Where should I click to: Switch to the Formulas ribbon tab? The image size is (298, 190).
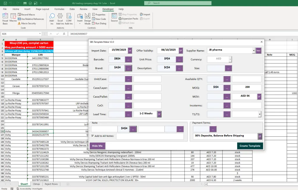pos(59,9)
